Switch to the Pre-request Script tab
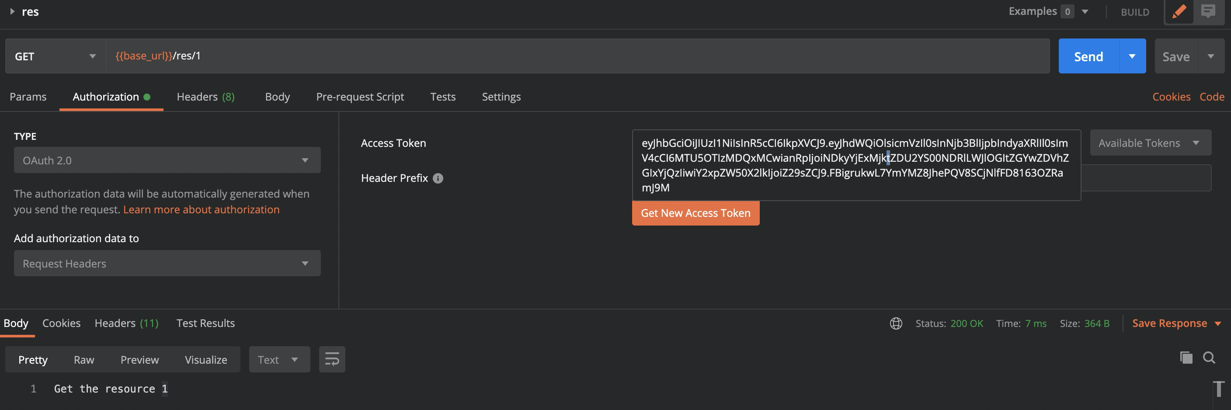This screenshot has height=410, width=1231. (x=360, y=97)
